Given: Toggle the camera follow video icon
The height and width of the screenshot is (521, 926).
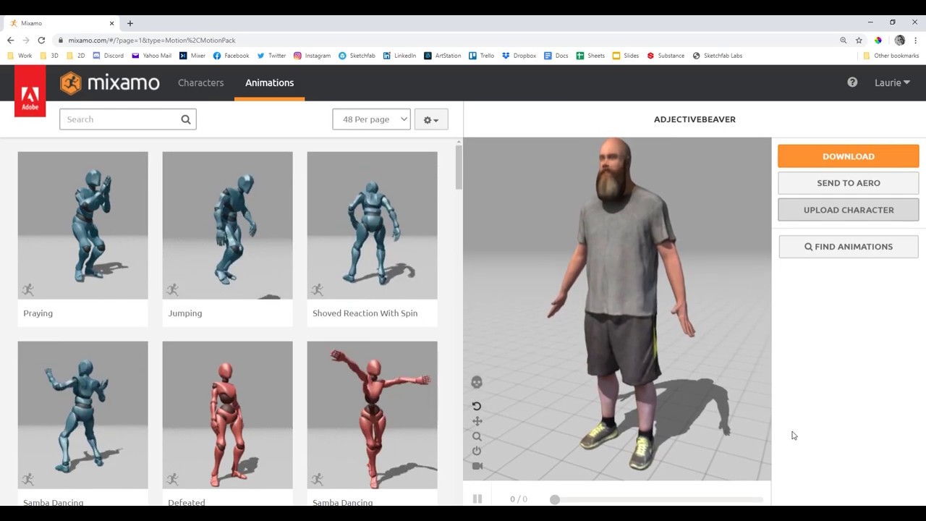Looking at the screenshot, I should tap(477, 466).
